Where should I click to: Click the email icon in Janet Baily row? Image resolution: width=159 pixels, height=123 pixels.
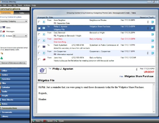coord(44,40)
